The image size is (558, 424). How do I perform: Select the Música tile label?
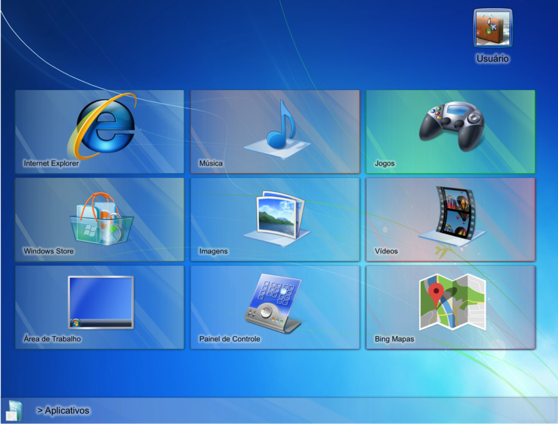[211, 163]
